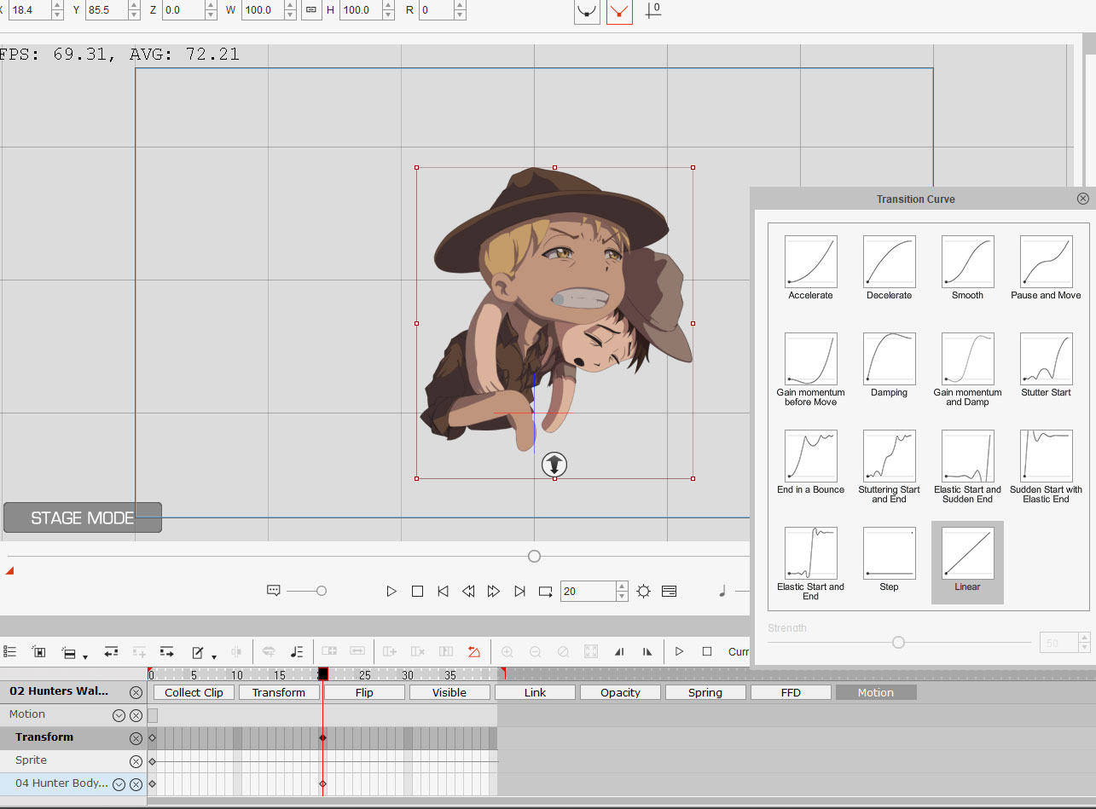Click the right-arrow key navigation icon
The width and height of the screenshot is (1096, 809).
coord(167,652)
